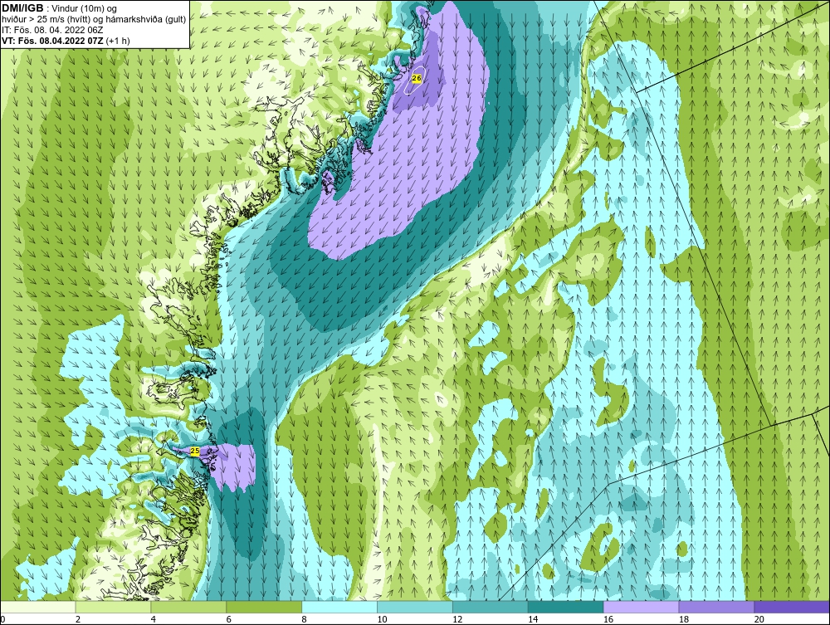Click legend scale value 2
This screenshot has width=830, height=625.
[x=78, y=619]
